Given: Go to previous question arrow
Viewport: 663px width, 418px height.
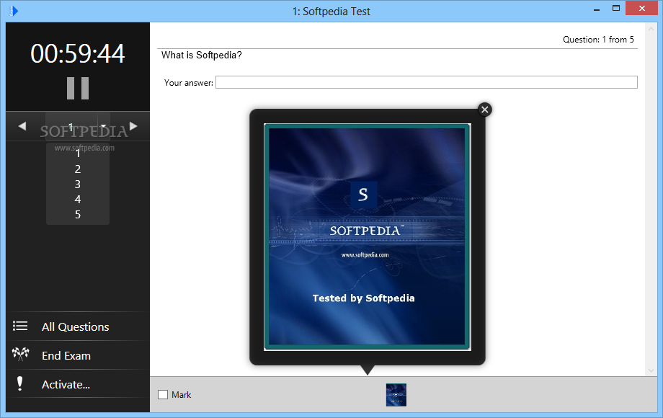Looking at the screenshot, I should point(22,126).
